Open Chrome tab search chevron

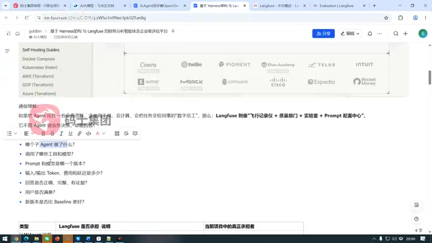(5, 5)
